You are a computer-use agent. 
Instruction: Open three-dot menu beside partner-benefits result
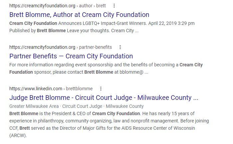pyautogui.click(x=120, y=47)
